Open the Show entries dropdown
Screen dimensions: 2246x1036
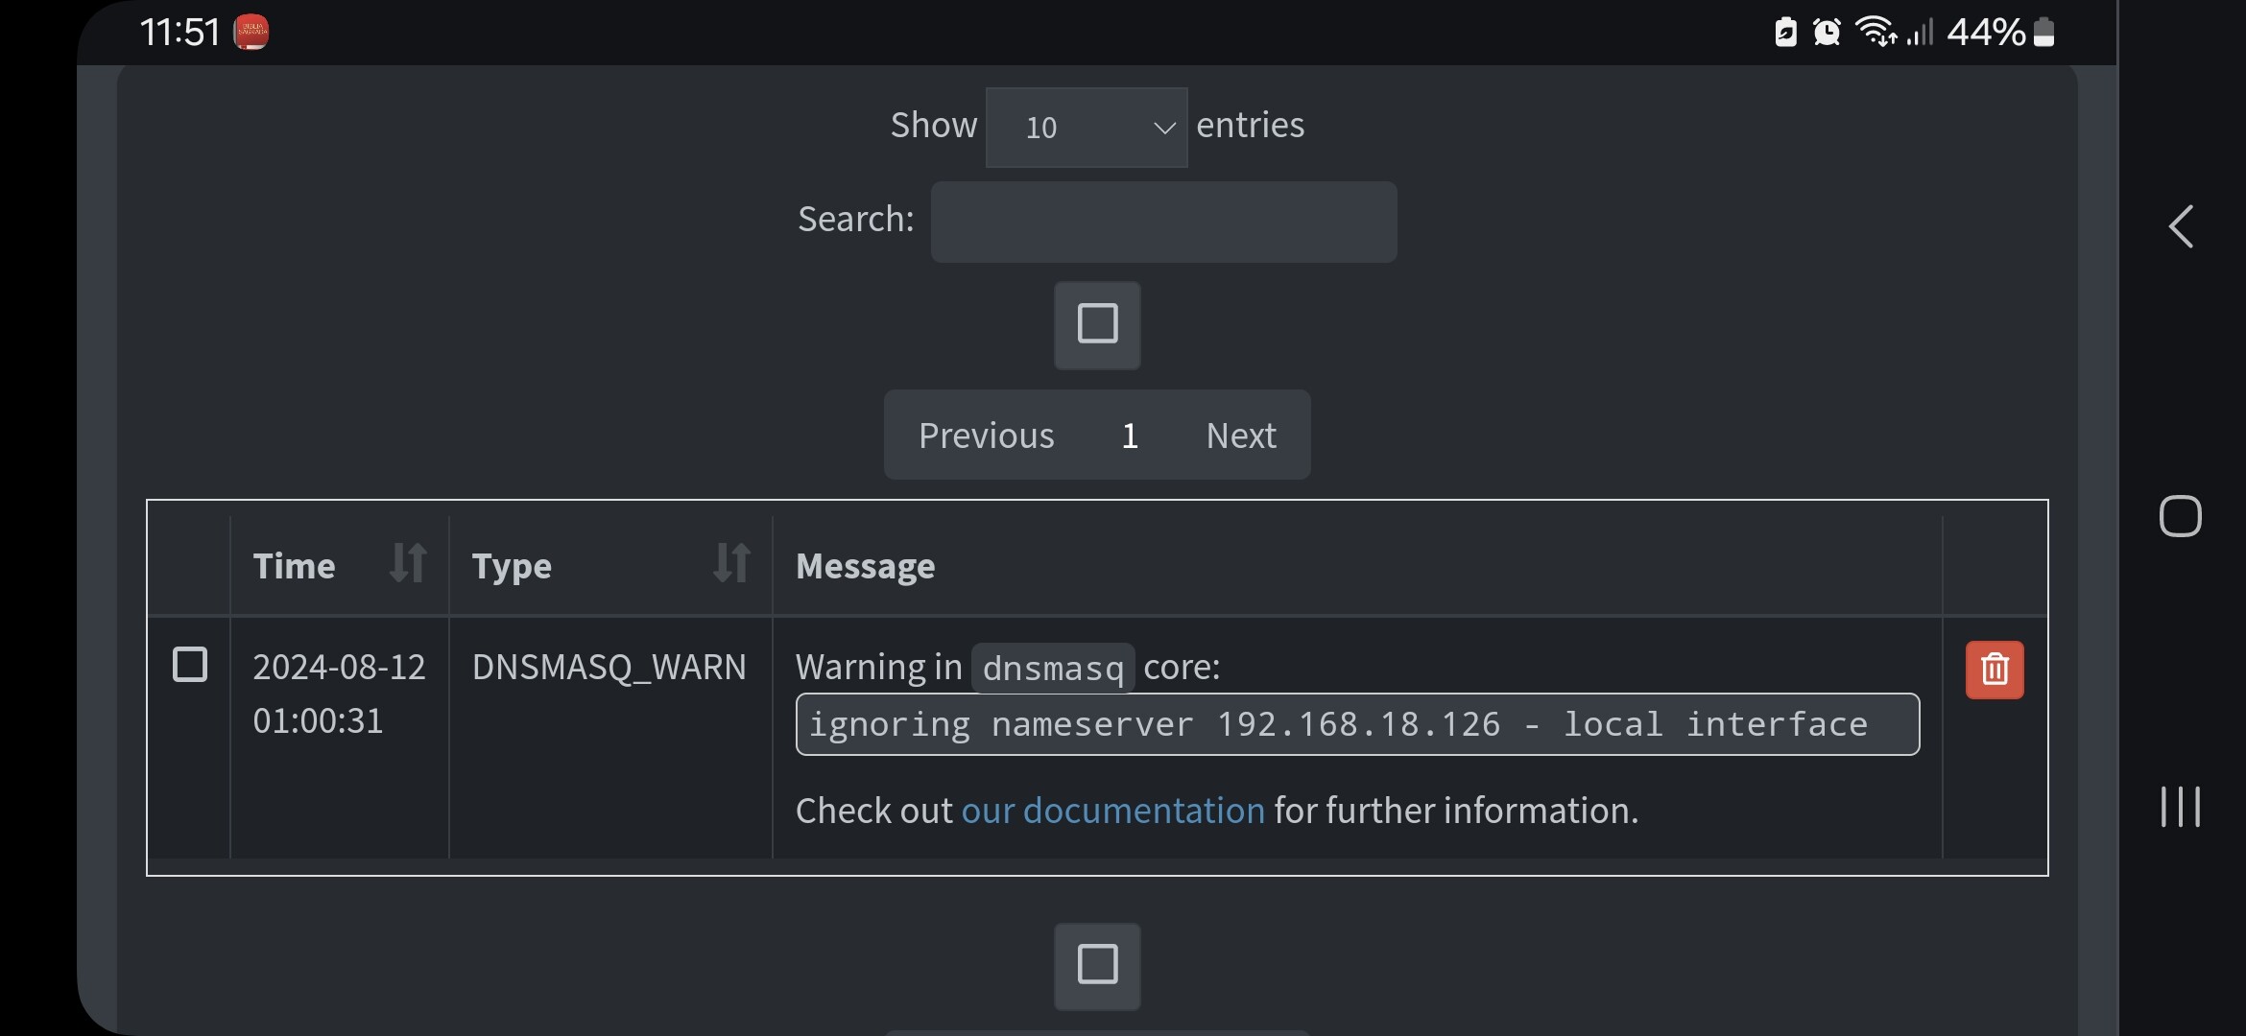coord(1086,127)
